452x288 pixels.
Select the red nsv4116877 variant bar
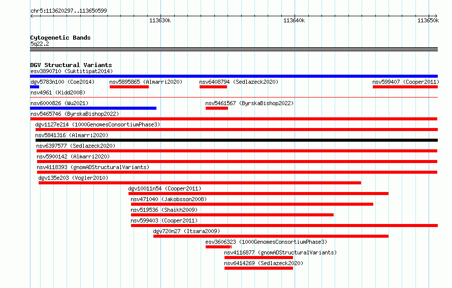(x=259, y=258)
